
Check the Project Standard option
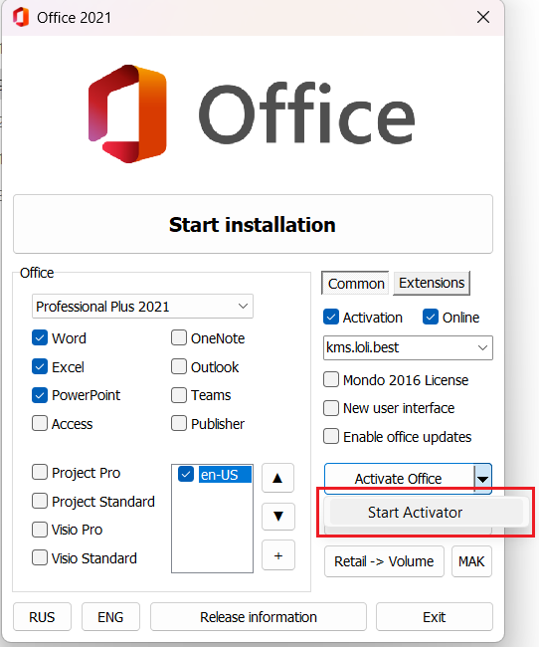(x=40, y=501)
